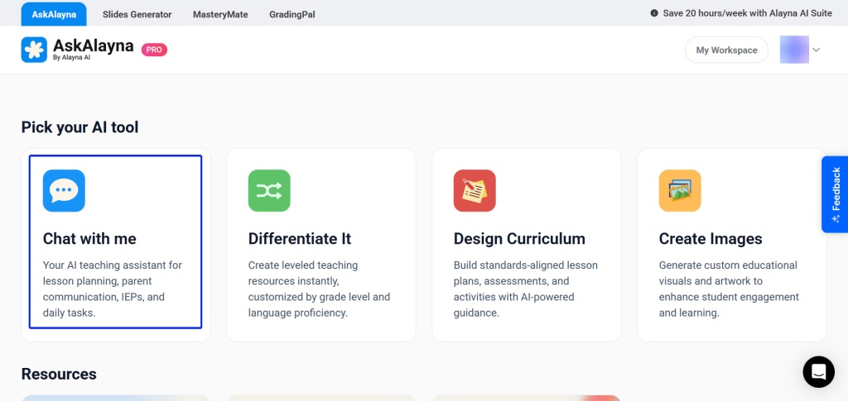
Task: Click the Create Images description text
Action: click(x=729, y=289)
